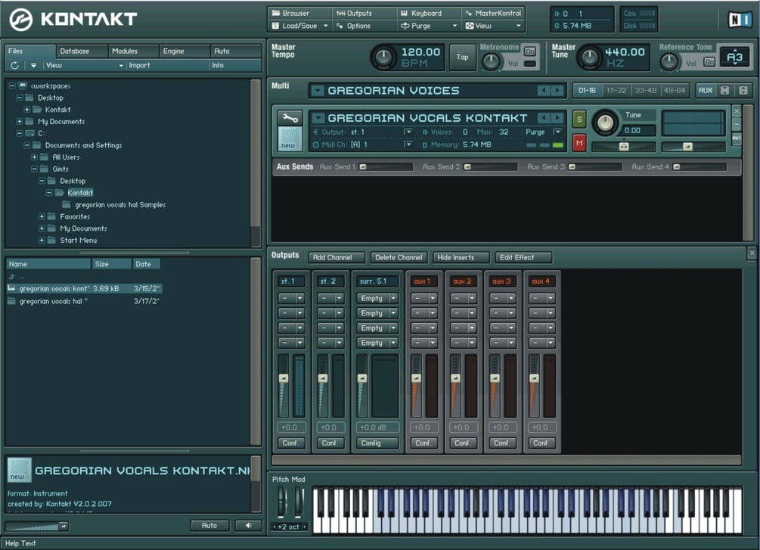Image resolution: width=760 pixels, height=550 pixels.
Task: Toggle the AUX sends view in the rack header
Action: pyautogui.click(x=706, y=90)
